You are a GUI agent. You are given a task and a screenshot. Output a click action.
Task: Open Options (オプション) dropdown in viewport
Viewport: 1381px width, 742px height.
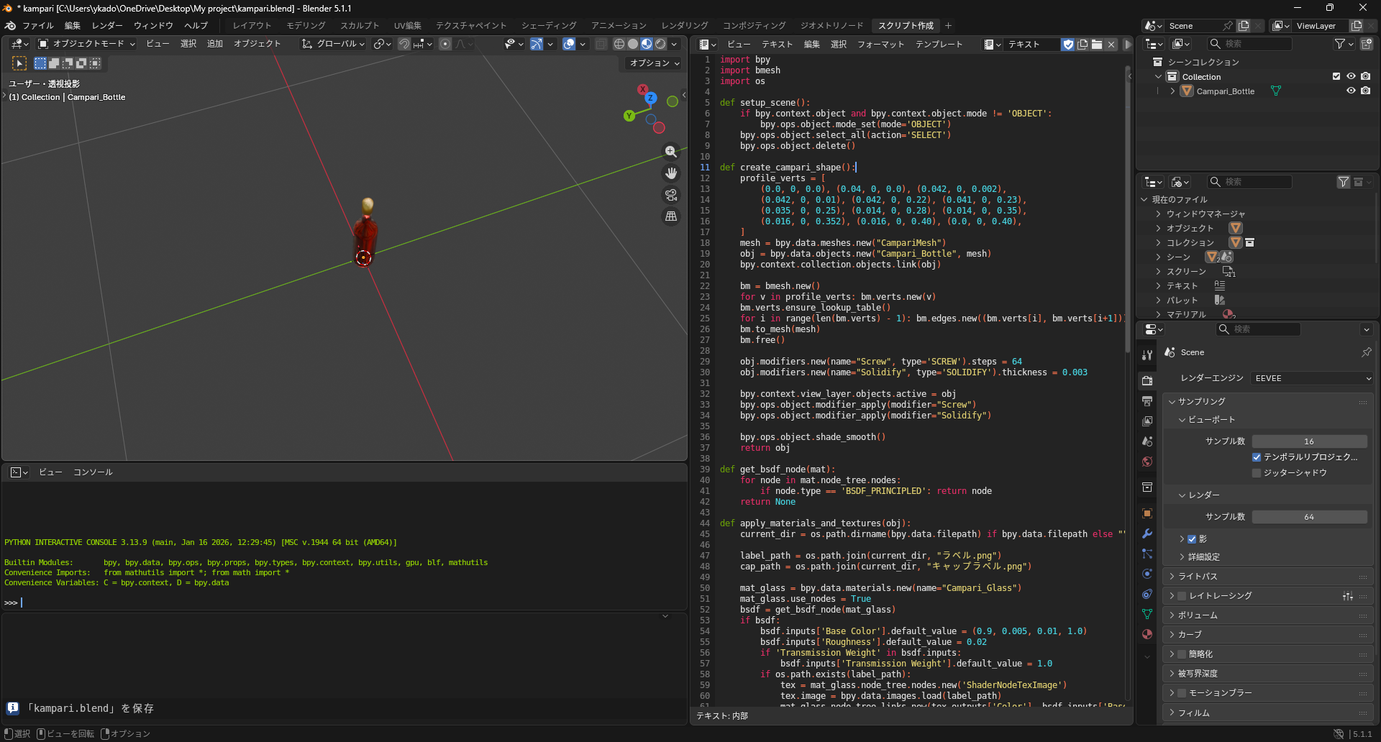coord(655,63)
